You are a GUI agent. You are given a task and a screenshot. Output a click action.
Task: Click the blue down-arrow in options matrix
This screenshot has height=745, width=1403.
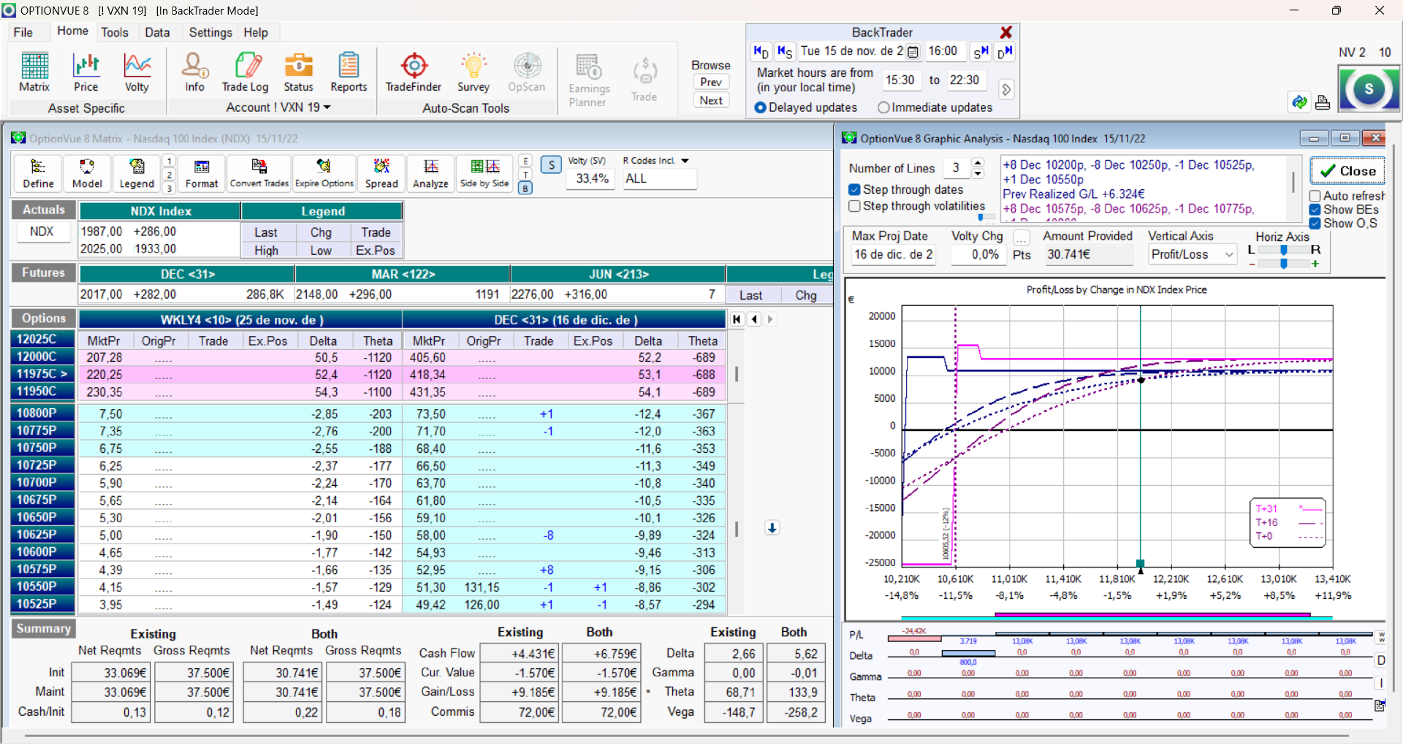772,528
